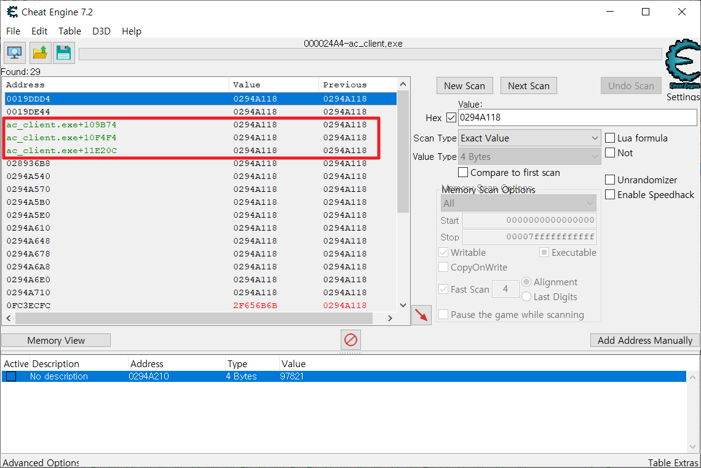
Task: Click the Start address field
Action: [529, 220]
